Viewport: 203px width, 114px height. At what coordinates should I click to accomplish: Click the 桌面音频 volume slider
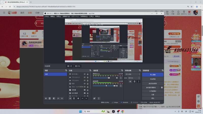click(x=104, y=86)
